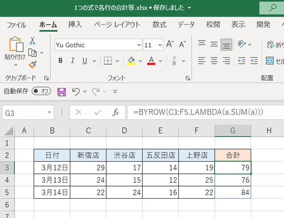
Task: Click the Undo arrow
Action: coord(76,92)
